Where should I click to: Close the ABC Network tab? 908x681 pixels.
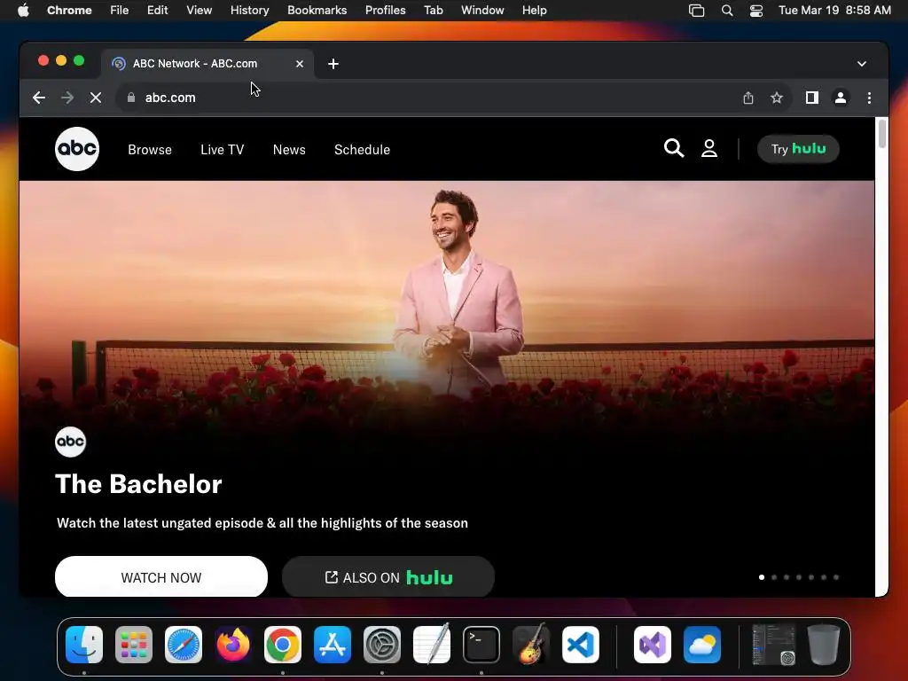[300, 64]
